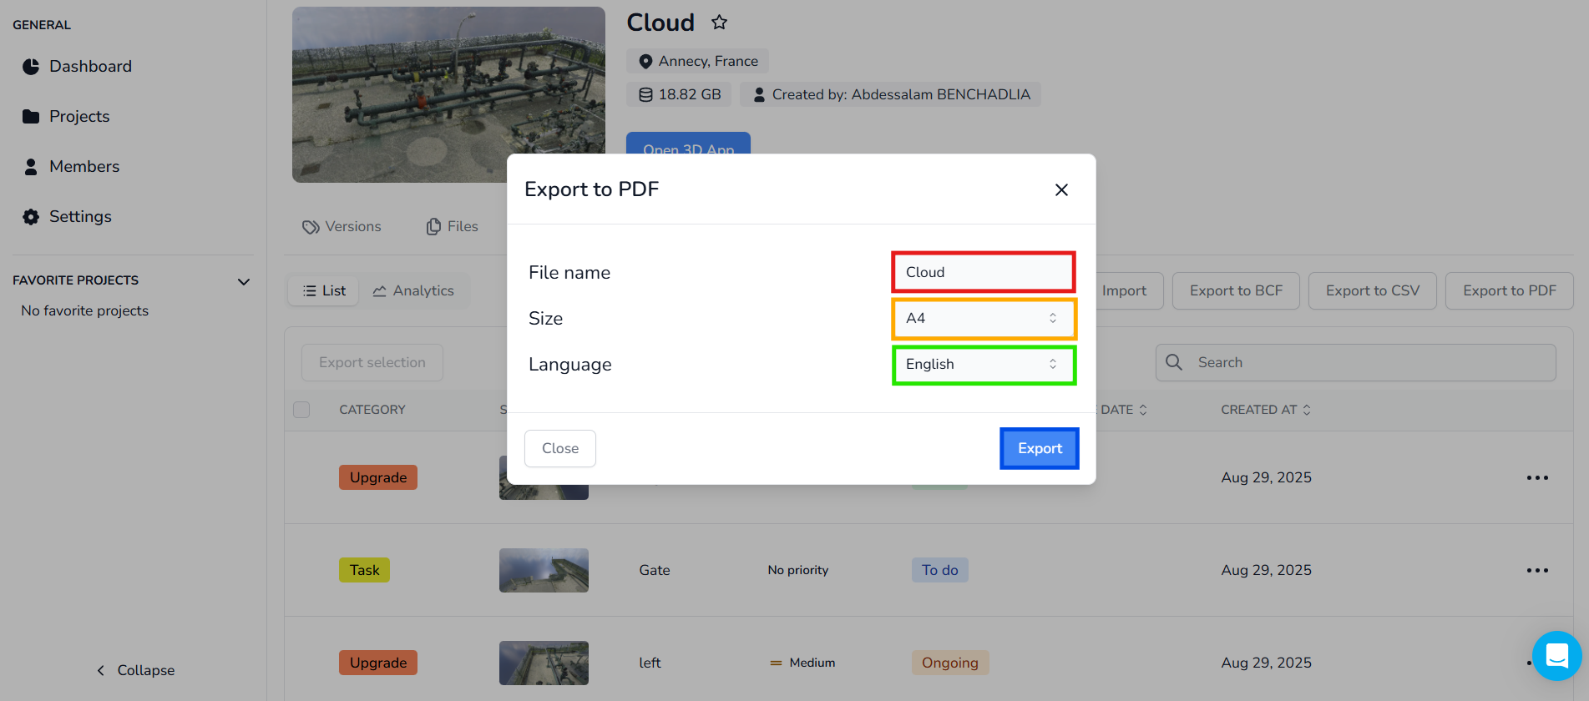The height and width of the screenshot is (701, 1589).
Task: Collapse the left sidebar
Action: coord(135,671)
